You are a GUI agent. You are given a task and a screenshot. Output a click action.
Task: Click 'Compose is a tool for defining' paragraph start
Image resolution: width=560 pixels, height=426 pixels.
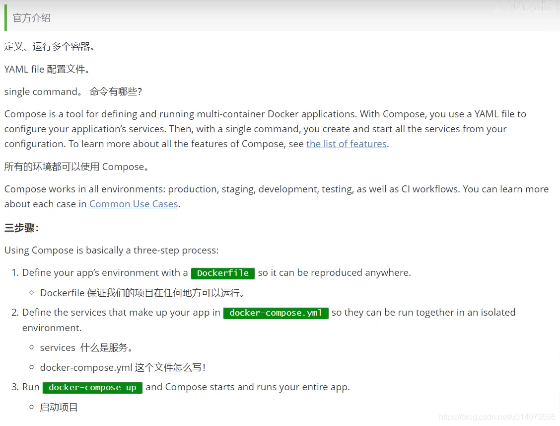click(x=71, y=114)
